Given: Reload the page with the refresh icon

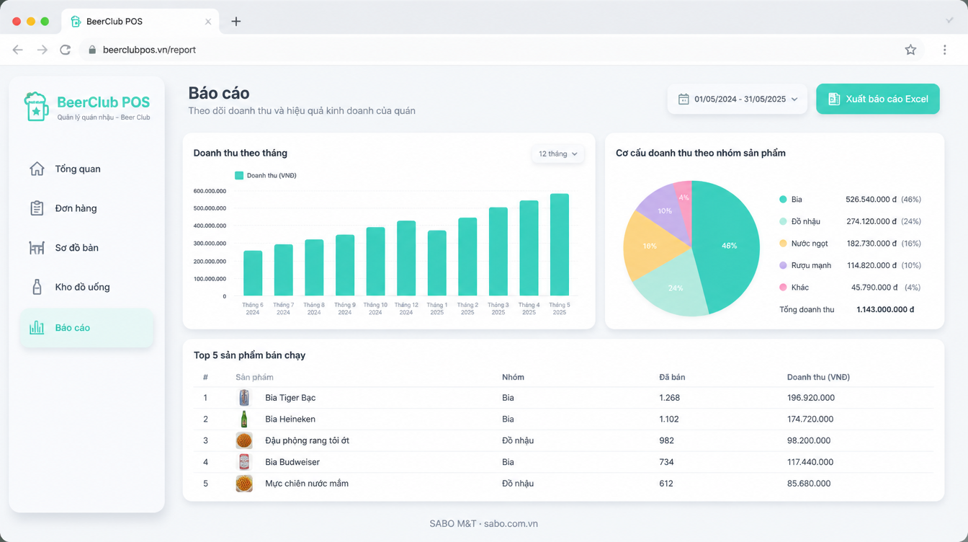Looking at the screenshot, I should tap(66, 50).
